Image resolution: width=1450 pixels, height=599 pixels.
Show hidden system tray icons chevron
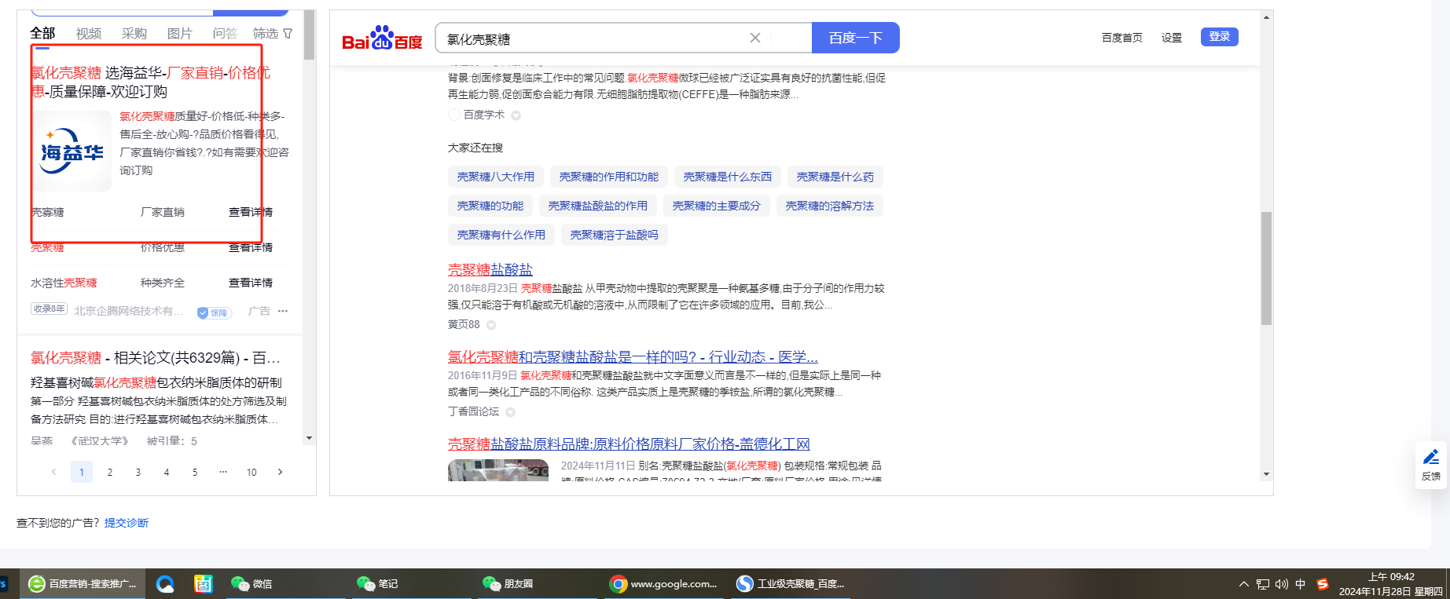click(1243, 584)
